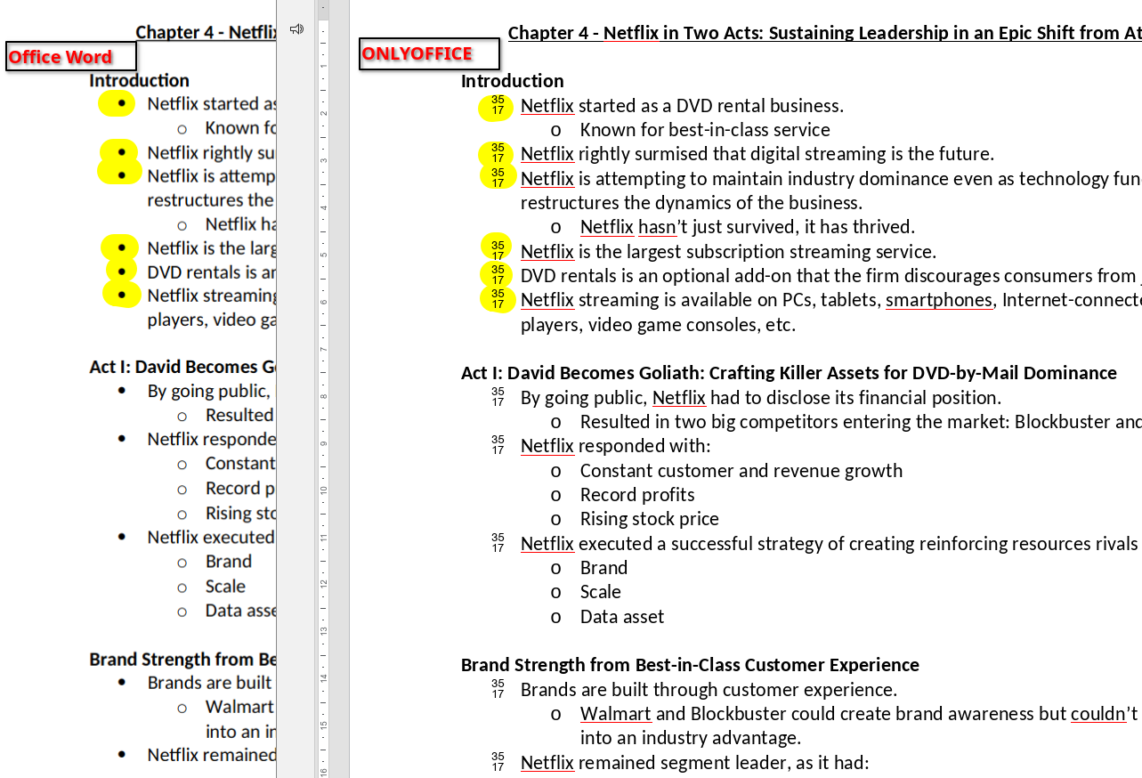Click the 'Netflix remained' line in Office Word
This screenshot has width=1142, height=778.
click(x=212, y=755)
